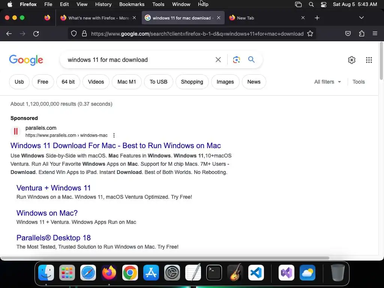Launch Visual Studio Code from Dock

256,273
